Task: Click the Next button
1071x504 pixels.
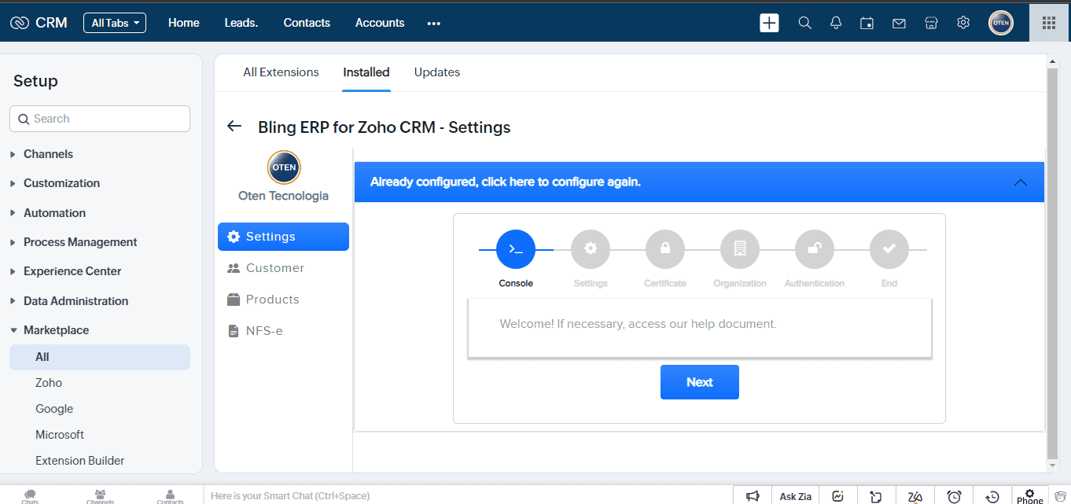Action: [x=699, y=382]
